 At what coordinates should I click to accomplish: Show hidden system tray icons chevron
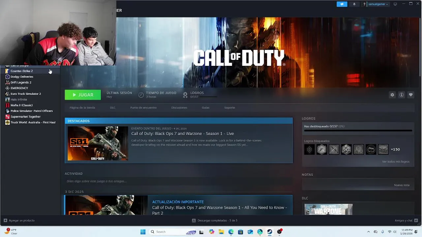coord(369,232)
